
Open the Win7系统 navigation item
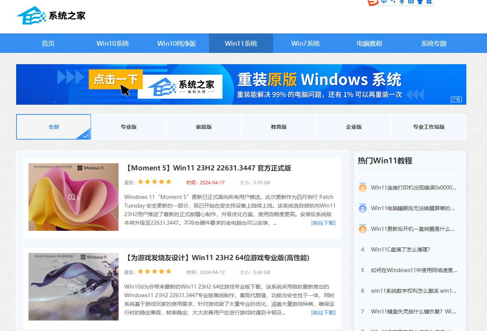[x=305, y=44]
